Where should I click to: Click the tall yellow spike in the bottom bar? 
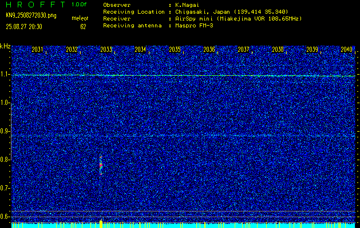click(x=101, y=223)
